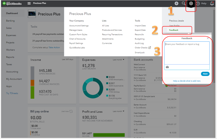
Task: Click the QuickBooks logo
Action: pyautogui.click(x=12, y=3)
